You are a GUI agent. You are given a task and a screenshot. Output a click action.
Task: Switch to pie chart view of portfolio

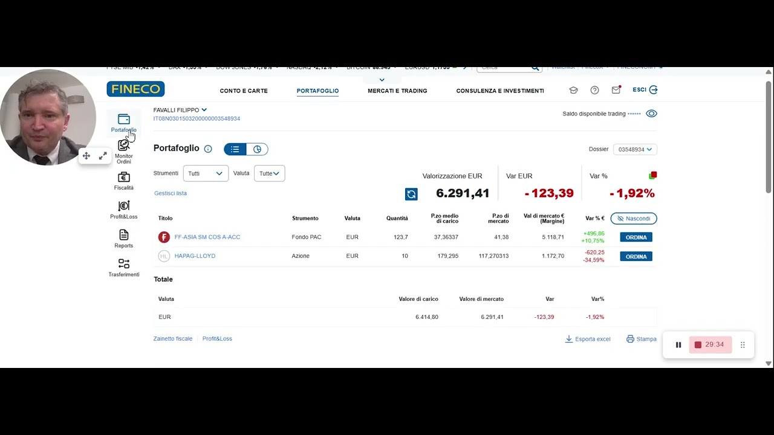[257, 149]
